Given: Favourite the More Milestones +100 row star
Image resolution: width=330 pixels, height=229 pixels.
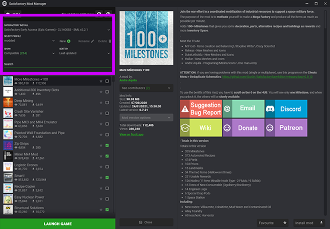Looking at the screenshot, I should pyautogui.click(x=101, y=81).
